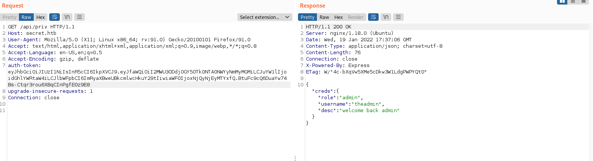Select the Raw tab in Request

pyautogui.click(x=26, y=17)
